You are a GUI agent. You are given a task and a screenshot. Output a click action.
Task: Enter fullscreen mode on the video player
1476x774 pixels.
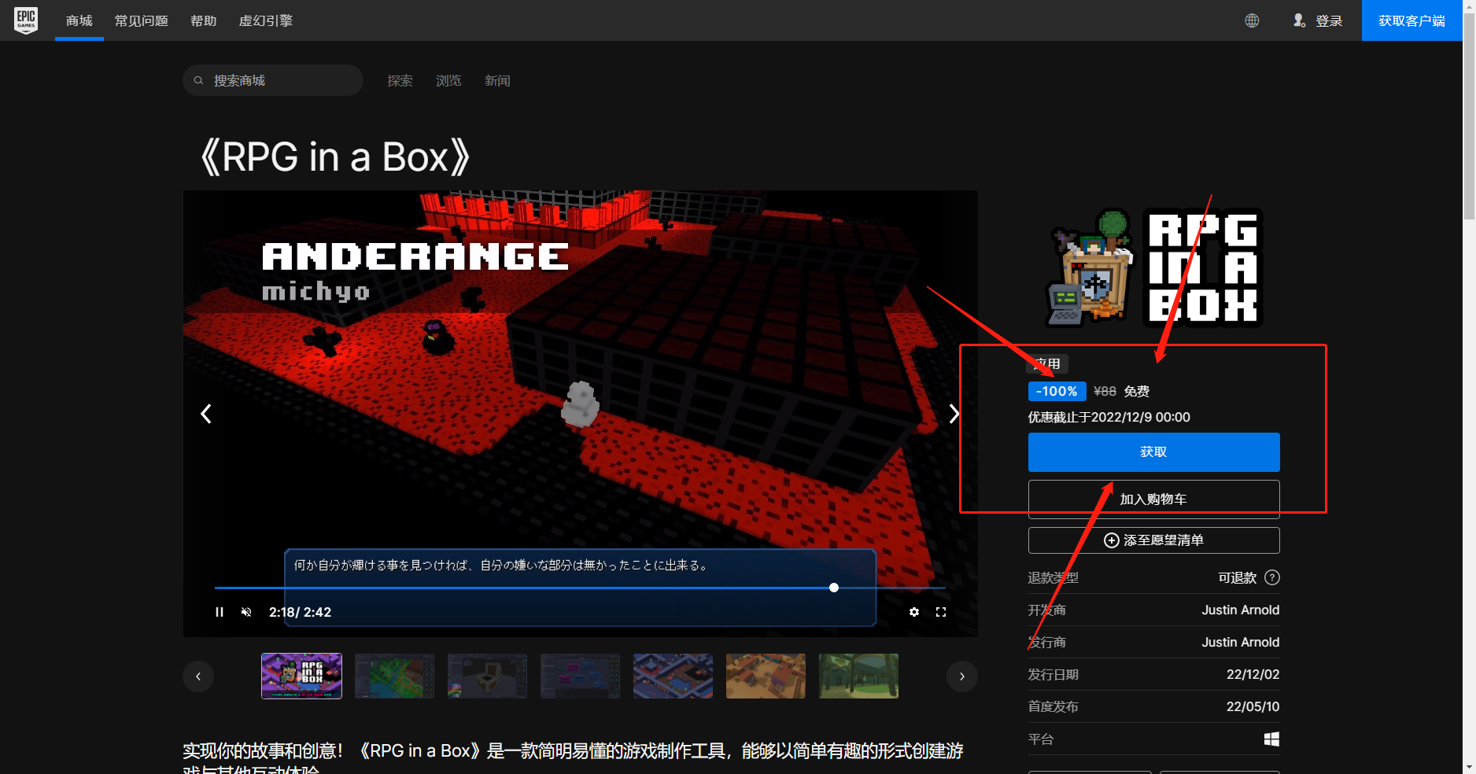941,611
